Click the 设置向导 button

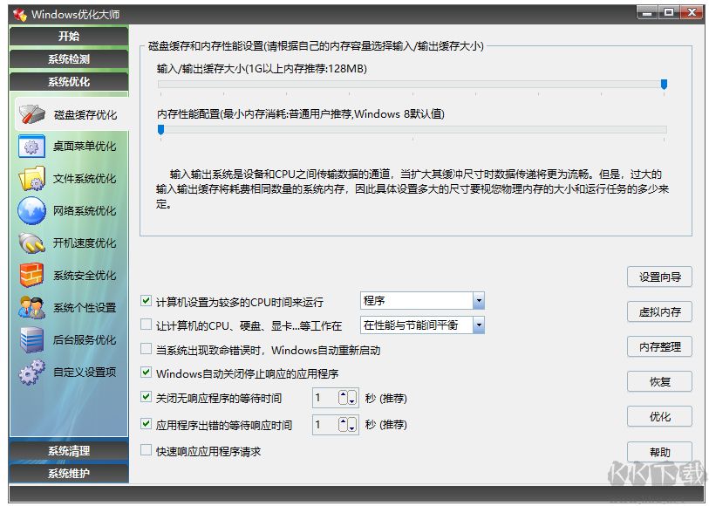tap(659, 277)
